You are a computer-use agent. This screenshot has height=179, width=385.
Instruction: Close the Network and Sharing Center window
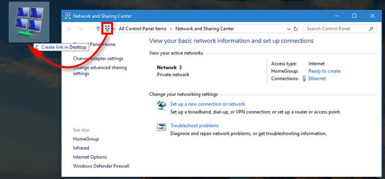click(372, 16)
